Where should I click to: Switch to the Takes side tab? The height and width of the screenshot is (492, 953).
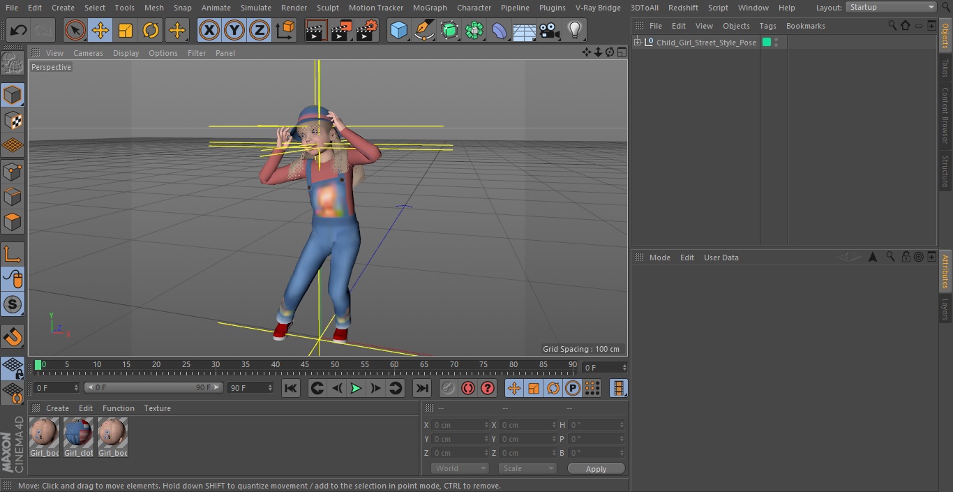tap(945, 68)
